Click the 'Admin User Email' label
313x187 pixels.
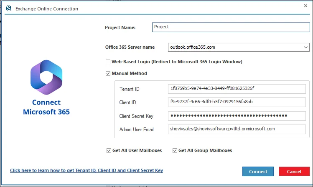tap(137, 130)
